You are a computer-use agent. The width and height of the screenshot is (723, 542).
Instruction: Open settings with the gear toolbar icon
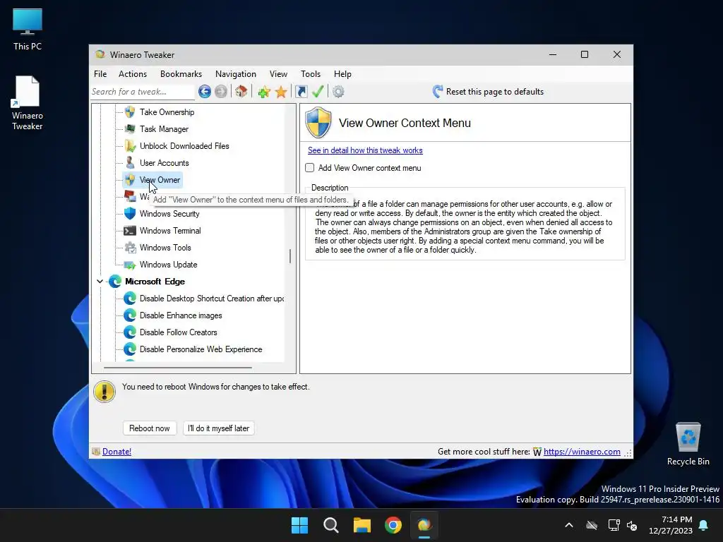pos(338,91)
